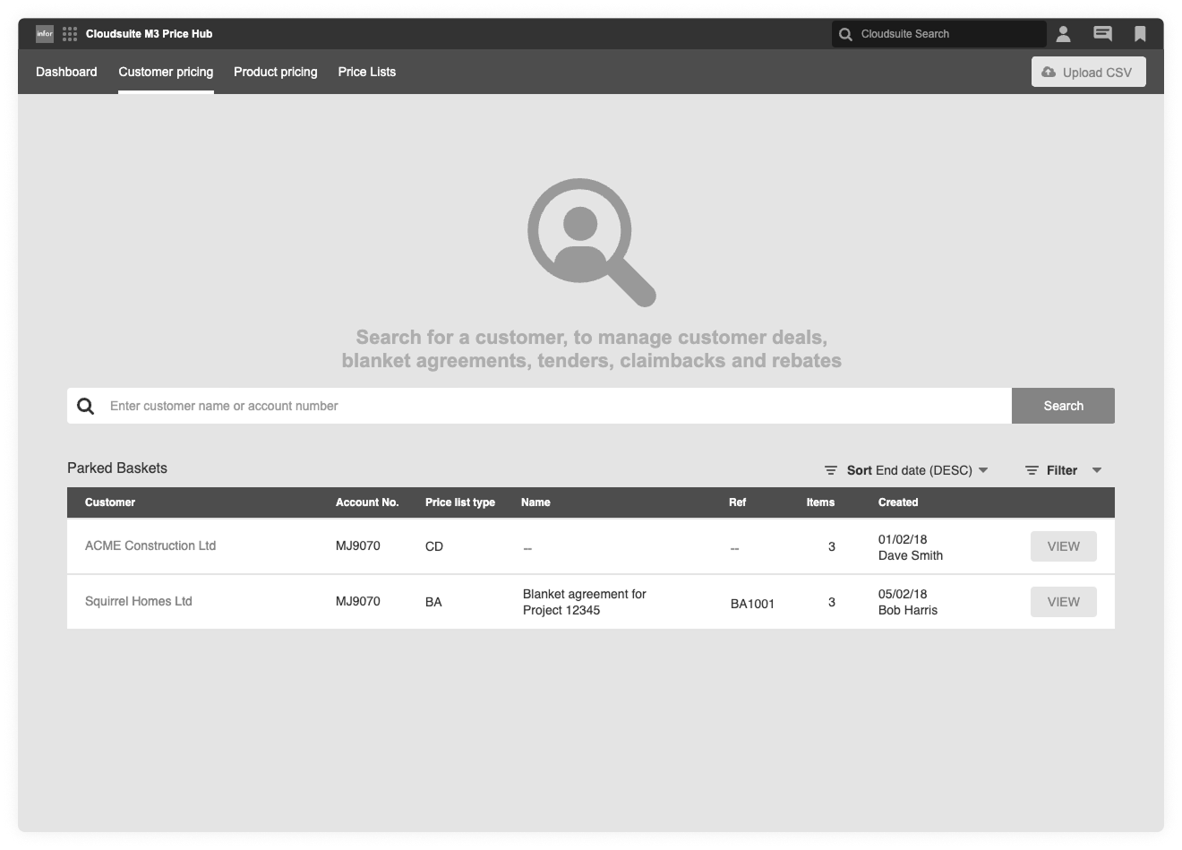Click the Sort End date (DESC) label

[x=910, y=470]
